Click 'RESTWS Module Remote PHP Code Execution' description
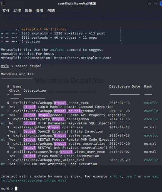This screenshot has width=162, height=192. pos(78,139)
